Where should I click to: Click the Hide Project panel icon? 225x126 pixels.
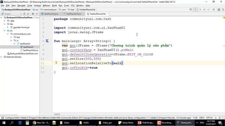(x=37, y=14)
